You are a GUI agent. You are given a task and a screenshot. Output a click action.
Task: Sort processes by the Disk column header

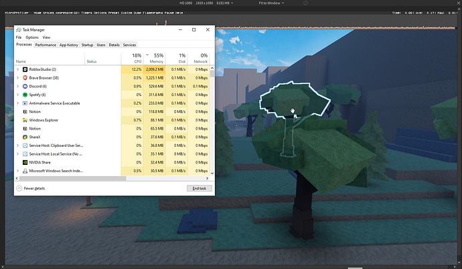click(x=176, y=58)
